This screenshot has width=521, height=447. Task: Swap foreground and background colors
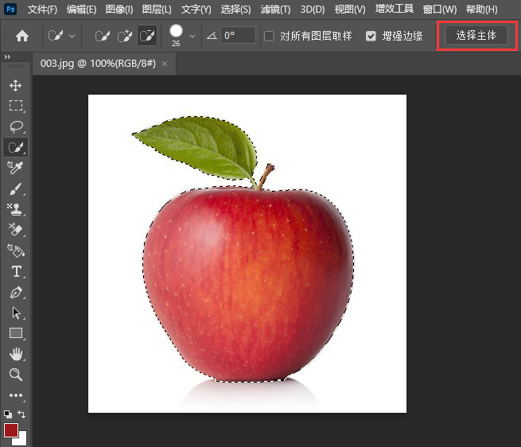coord(21,414)
